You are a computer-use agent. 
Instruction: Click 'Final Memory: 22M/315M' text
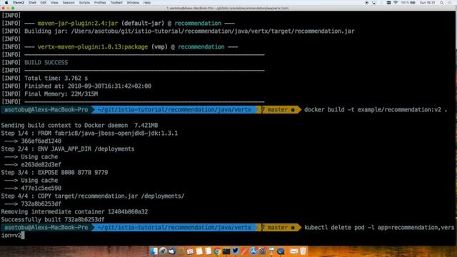61,94
